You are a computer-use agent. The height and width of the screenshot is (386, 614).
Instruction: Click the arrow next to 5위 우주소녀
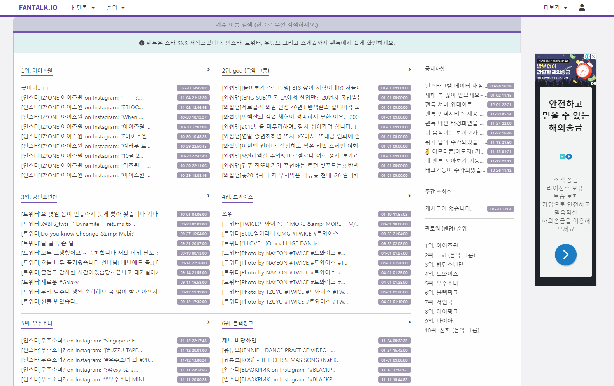pos(208,322)
